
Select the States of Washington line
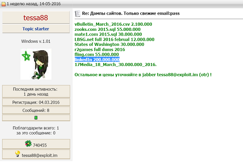coord(109,44)
